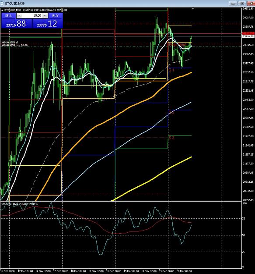Click the chart window icon in the title bar
The height and width of the screenshot is (274, 255).
(2, 4)
